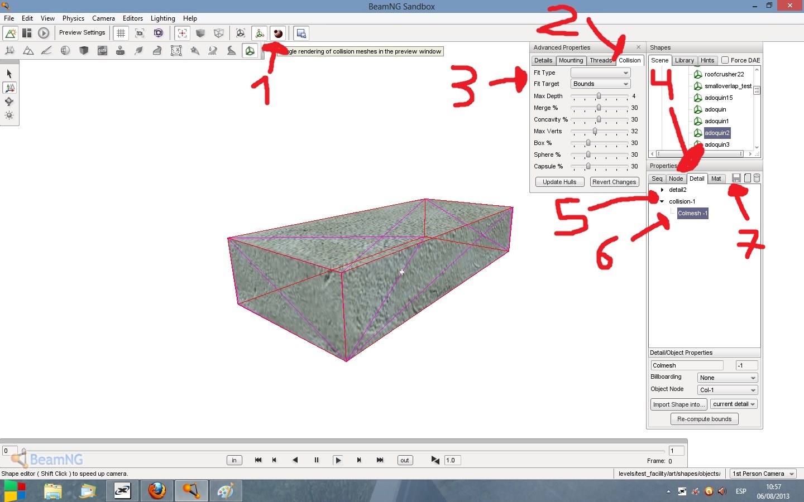Toggle the green bounding box icon
The height and width of the screenshot is (502, 804).
(260, 33)
